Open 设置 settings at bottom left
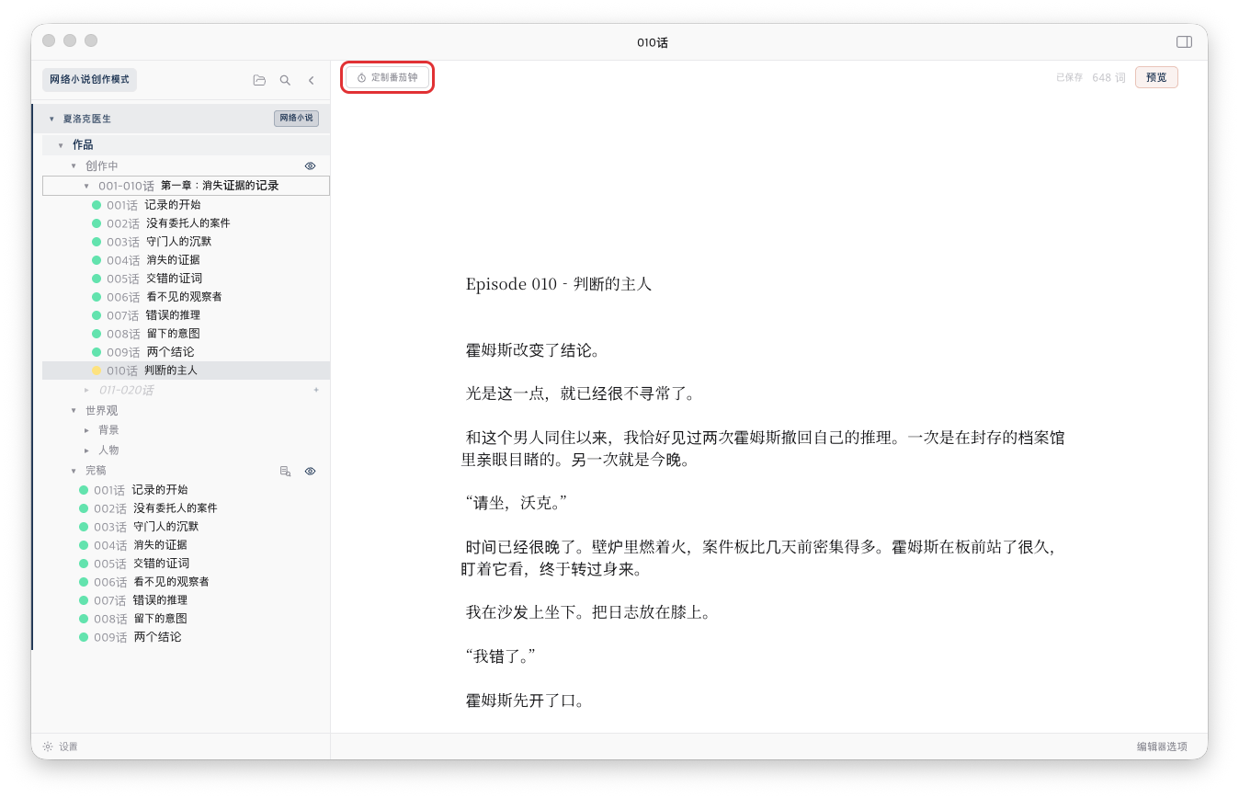 [61, 747]
